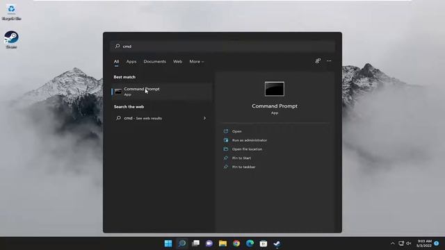Open the Windows Start button

click(x=168, y=244)
